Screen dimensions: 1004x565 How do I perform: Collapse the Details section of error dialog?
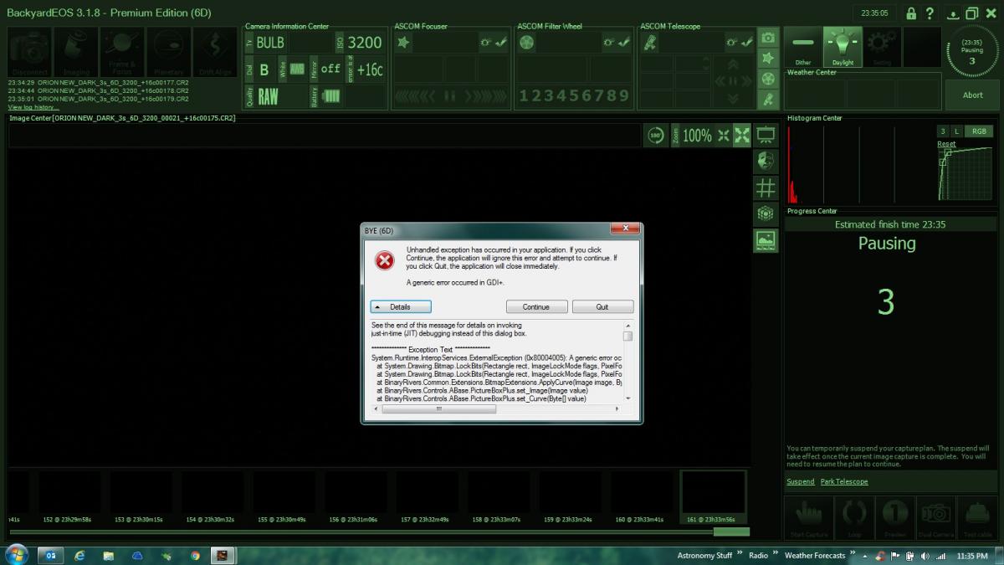pos(401,307)
